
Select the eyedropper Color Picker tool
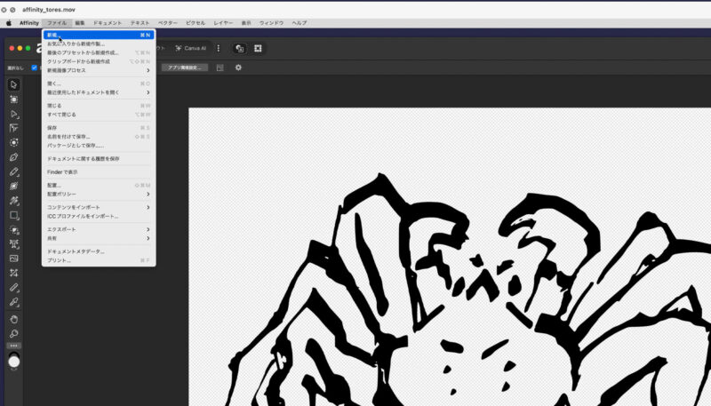click(x=13, y=302)
